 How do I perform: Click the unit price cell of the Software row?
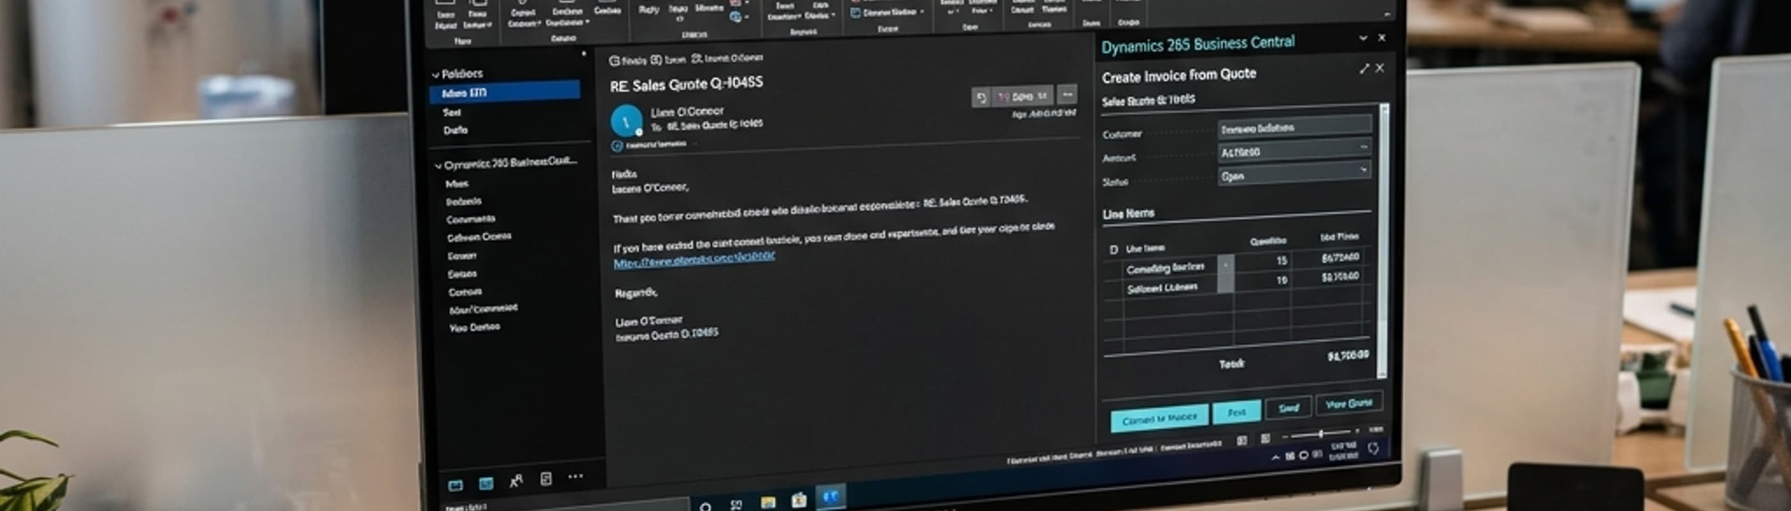pyautogui.click(x=1340, y=277)
